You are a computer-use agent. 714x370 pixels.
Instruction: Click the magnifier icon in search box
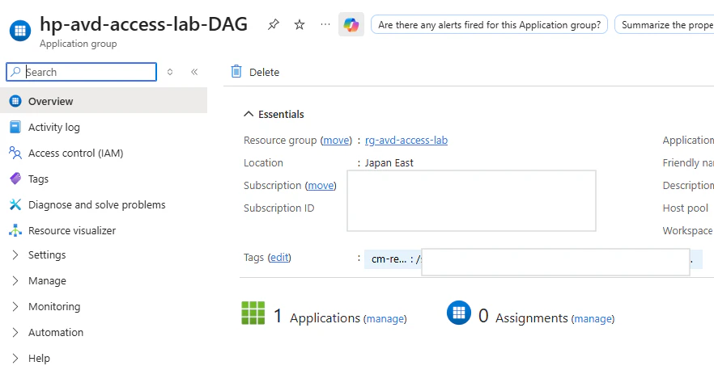pos(16,72)
